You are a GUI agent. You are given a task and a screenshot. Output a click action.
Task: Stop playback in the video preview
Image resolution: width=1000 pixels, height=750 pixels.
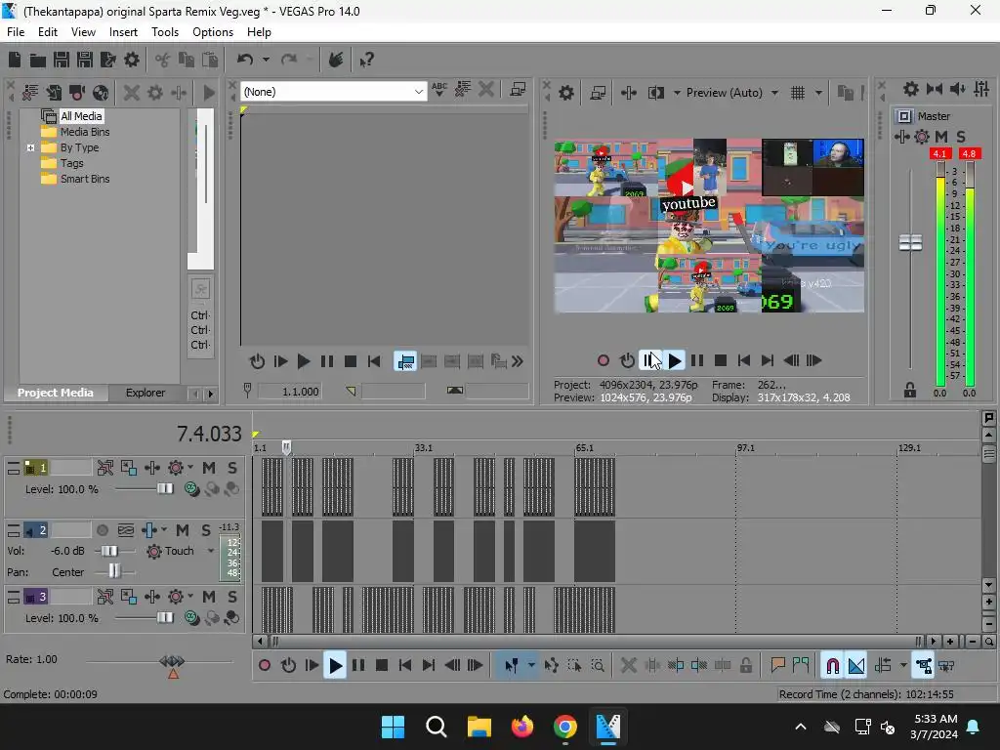click(x=721, y=361)
